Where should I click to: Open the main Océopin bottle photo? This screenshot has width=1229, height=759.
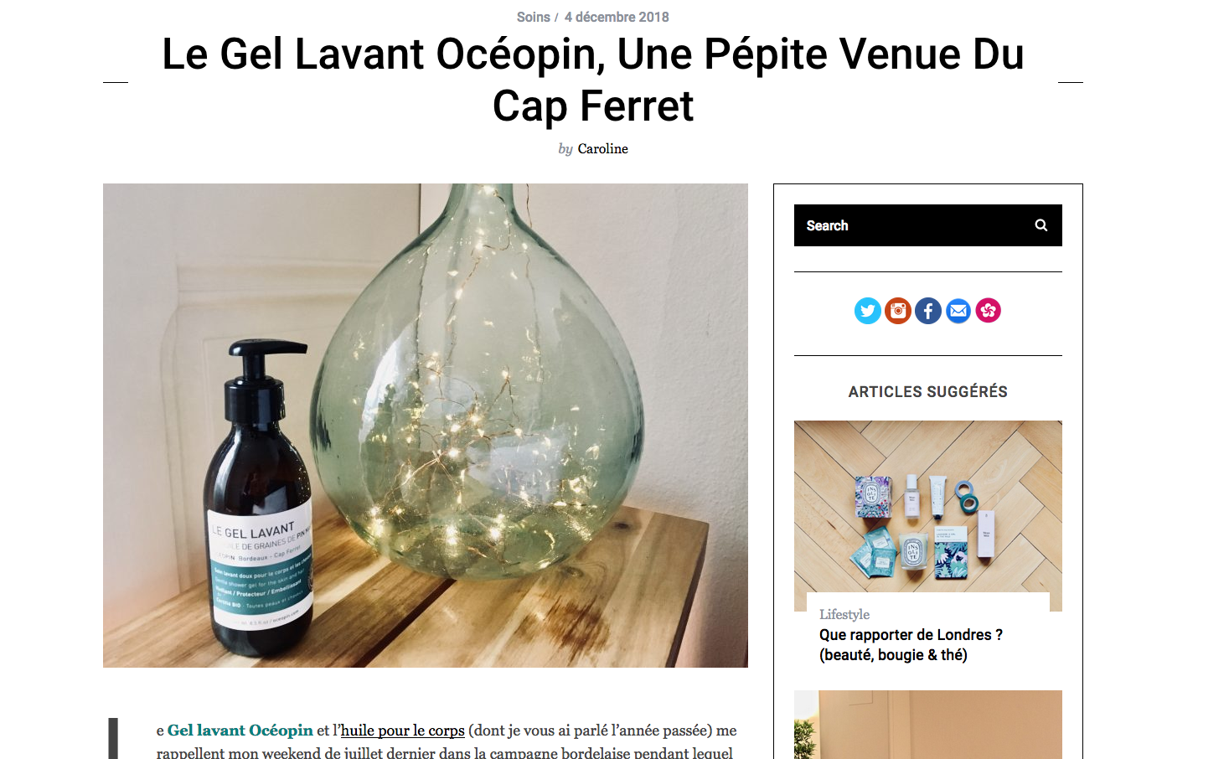(426, 426)
